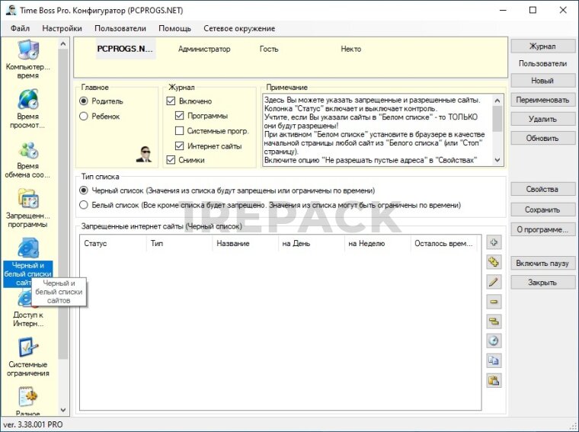Open the Запрещенные программы sidebar section
This screenshot has width=579, height=432.
(x=28, y=208)
